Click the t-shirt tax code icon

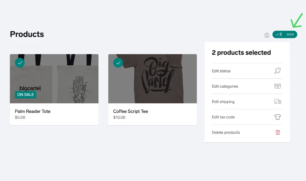pos(278,117)
